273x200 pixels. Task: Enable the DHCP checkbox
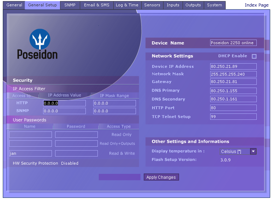click(x=254, y=56)
